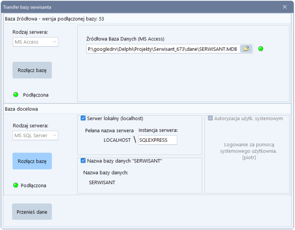Screen dimensions: 295x230
Task: Click the target database green connection indicator
Action: tap(15, 185)
